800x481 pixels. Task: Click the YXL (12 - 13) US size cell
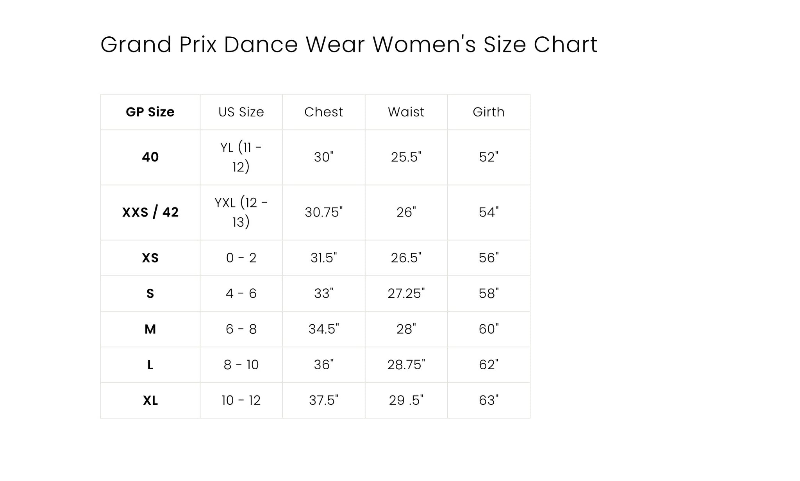(x=241, y=213)
